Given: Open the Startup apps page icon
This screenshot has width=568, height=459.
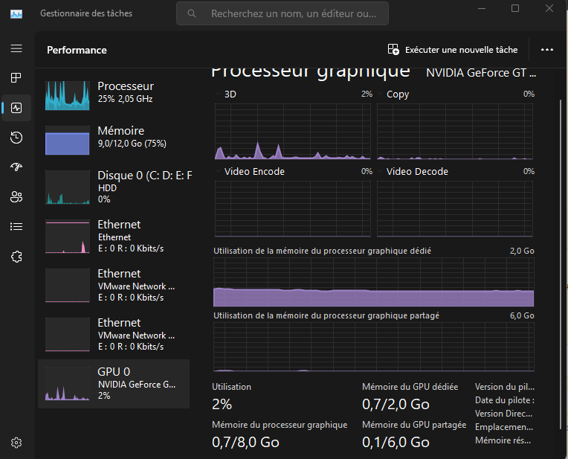Looking at the screenshot, I should click(16, 167).
